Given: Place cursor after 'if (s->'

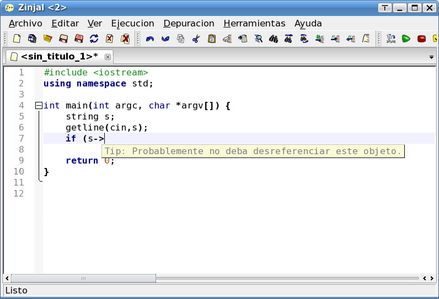Looking at the screenshot, I should [x=104, y=139].
